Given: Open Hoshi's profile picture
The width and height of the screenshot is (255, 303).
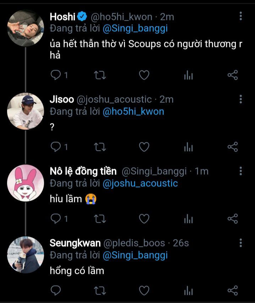Looking at the screenshot, I should pos(26,28).
